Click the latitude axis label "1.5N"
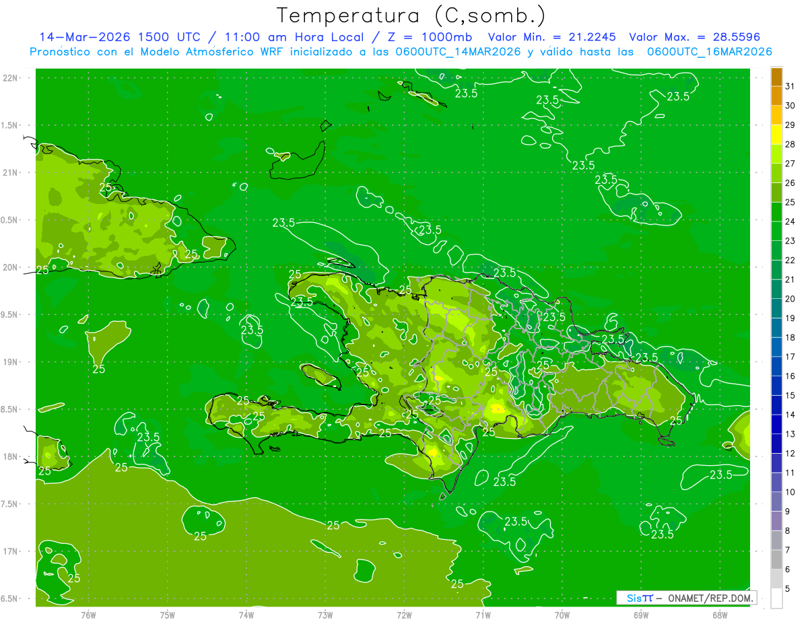Image resolution: width=808 pixels, height=624 pixels. pyautogui.click(x=10, y=125)
